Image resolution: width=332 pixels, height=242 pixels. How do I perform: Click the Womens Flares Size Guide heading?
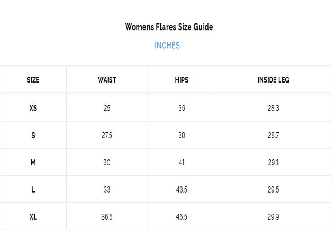point(169,27)
